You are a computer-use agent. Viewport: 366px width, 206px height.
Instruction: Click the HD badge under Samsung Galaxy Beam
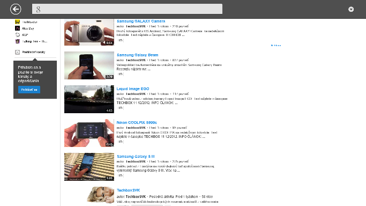pyautogui.click(x=120, y=74)
